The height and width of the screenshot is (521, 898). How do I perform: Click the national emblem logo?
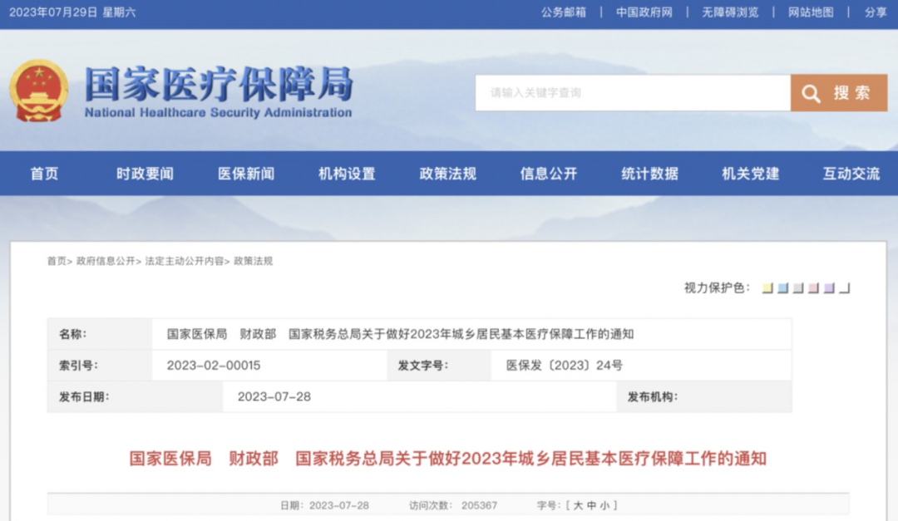point(38,91)
